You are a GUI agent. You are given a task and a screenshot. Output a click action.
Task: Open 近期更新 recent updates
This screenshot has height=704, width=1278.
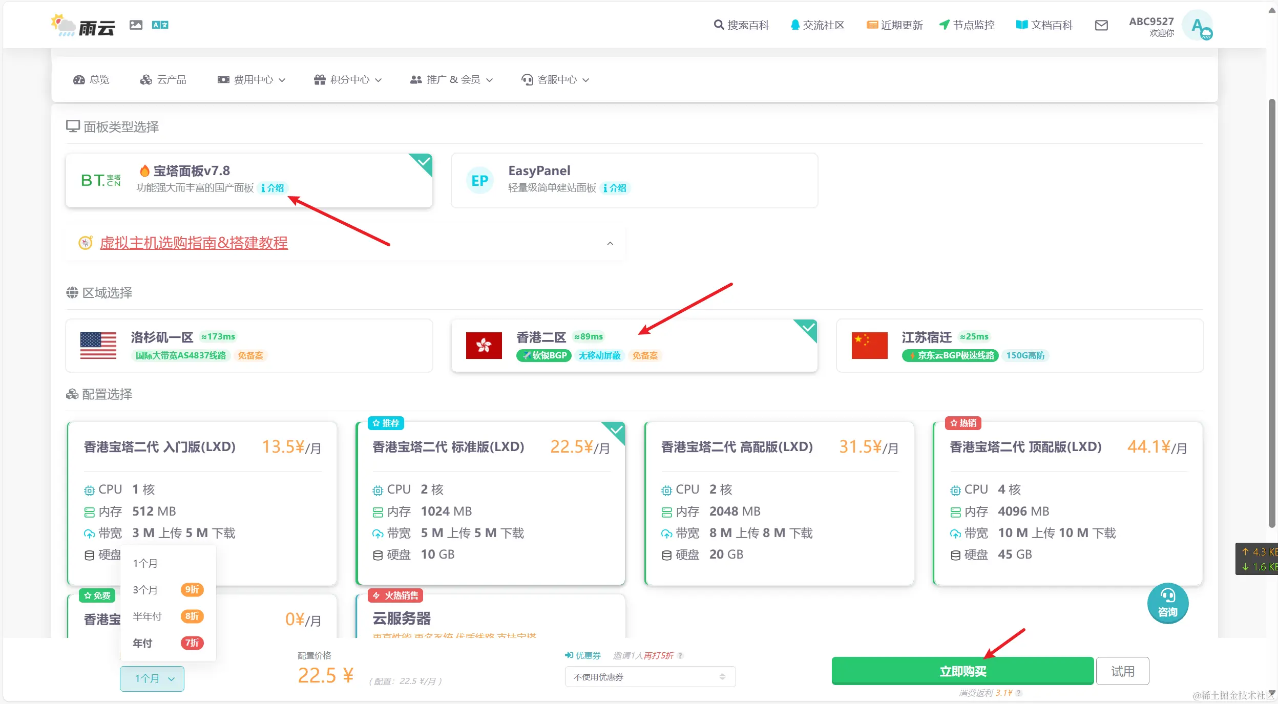894,25
